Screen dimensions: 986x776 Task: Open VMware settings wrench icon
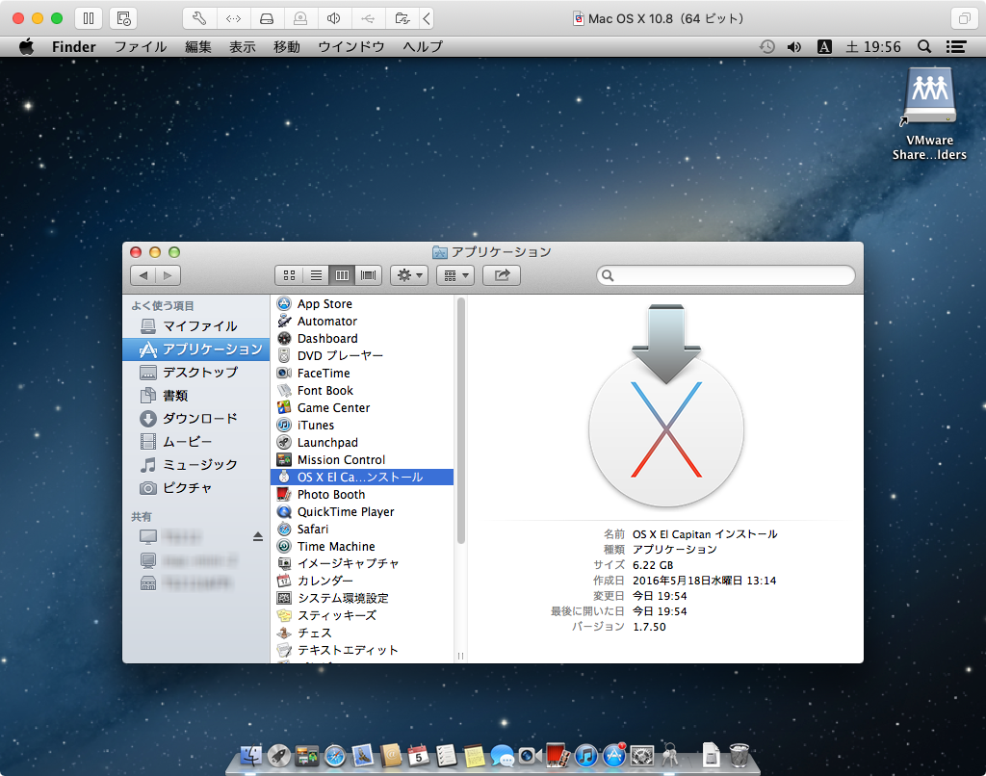pyautogui.click(x=199, y=18)
